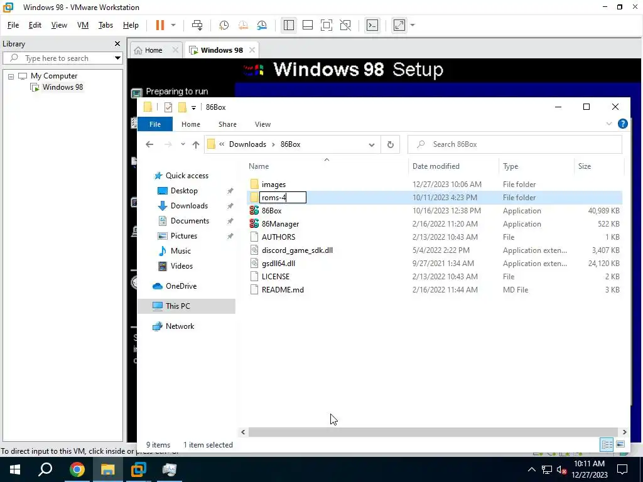The width and height of the screenshot is (643, 482).
Task: Open the Library search dropdown arrow
Action: click(117, 58)
